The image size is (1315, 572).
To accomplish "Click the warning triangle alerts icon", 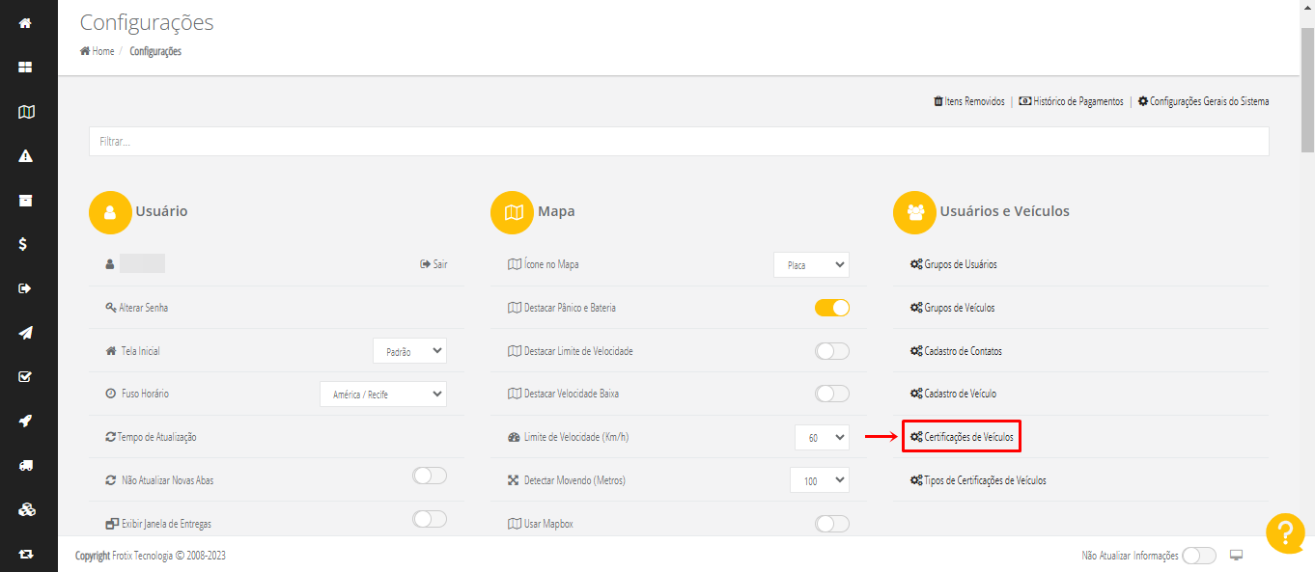I will pyautogui.click(x=26, y=156).
